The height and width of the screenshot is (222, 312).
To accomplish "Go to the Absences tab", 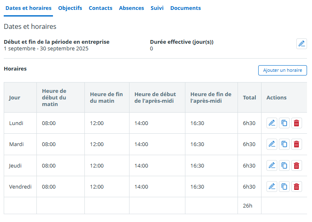I will click(x=132, y=8).
